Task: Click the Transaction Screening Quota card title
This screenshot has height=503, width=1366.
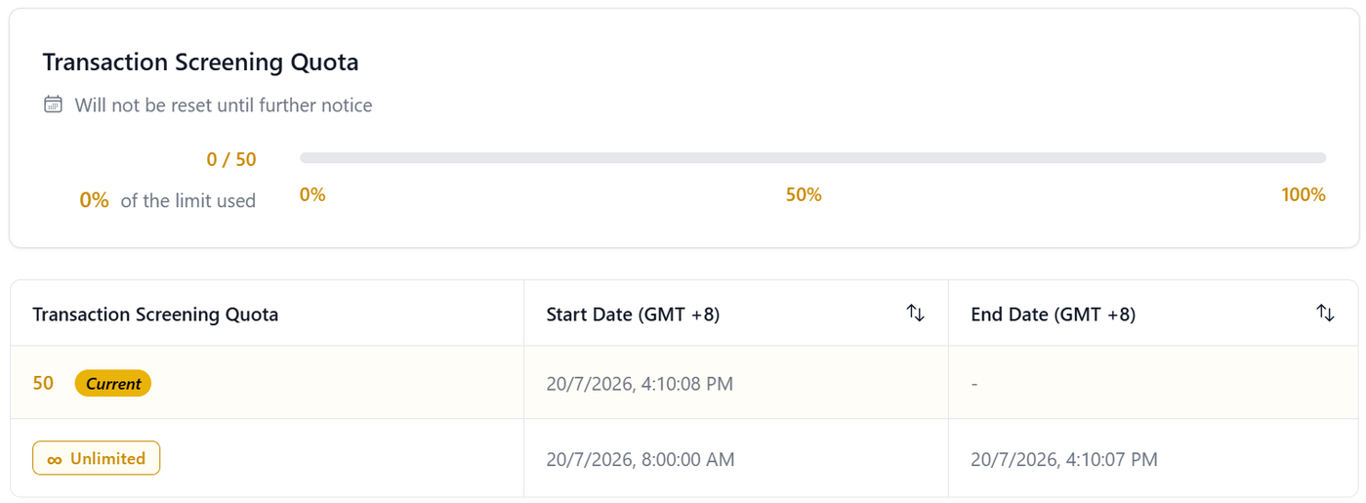Action: coord(200,63)
